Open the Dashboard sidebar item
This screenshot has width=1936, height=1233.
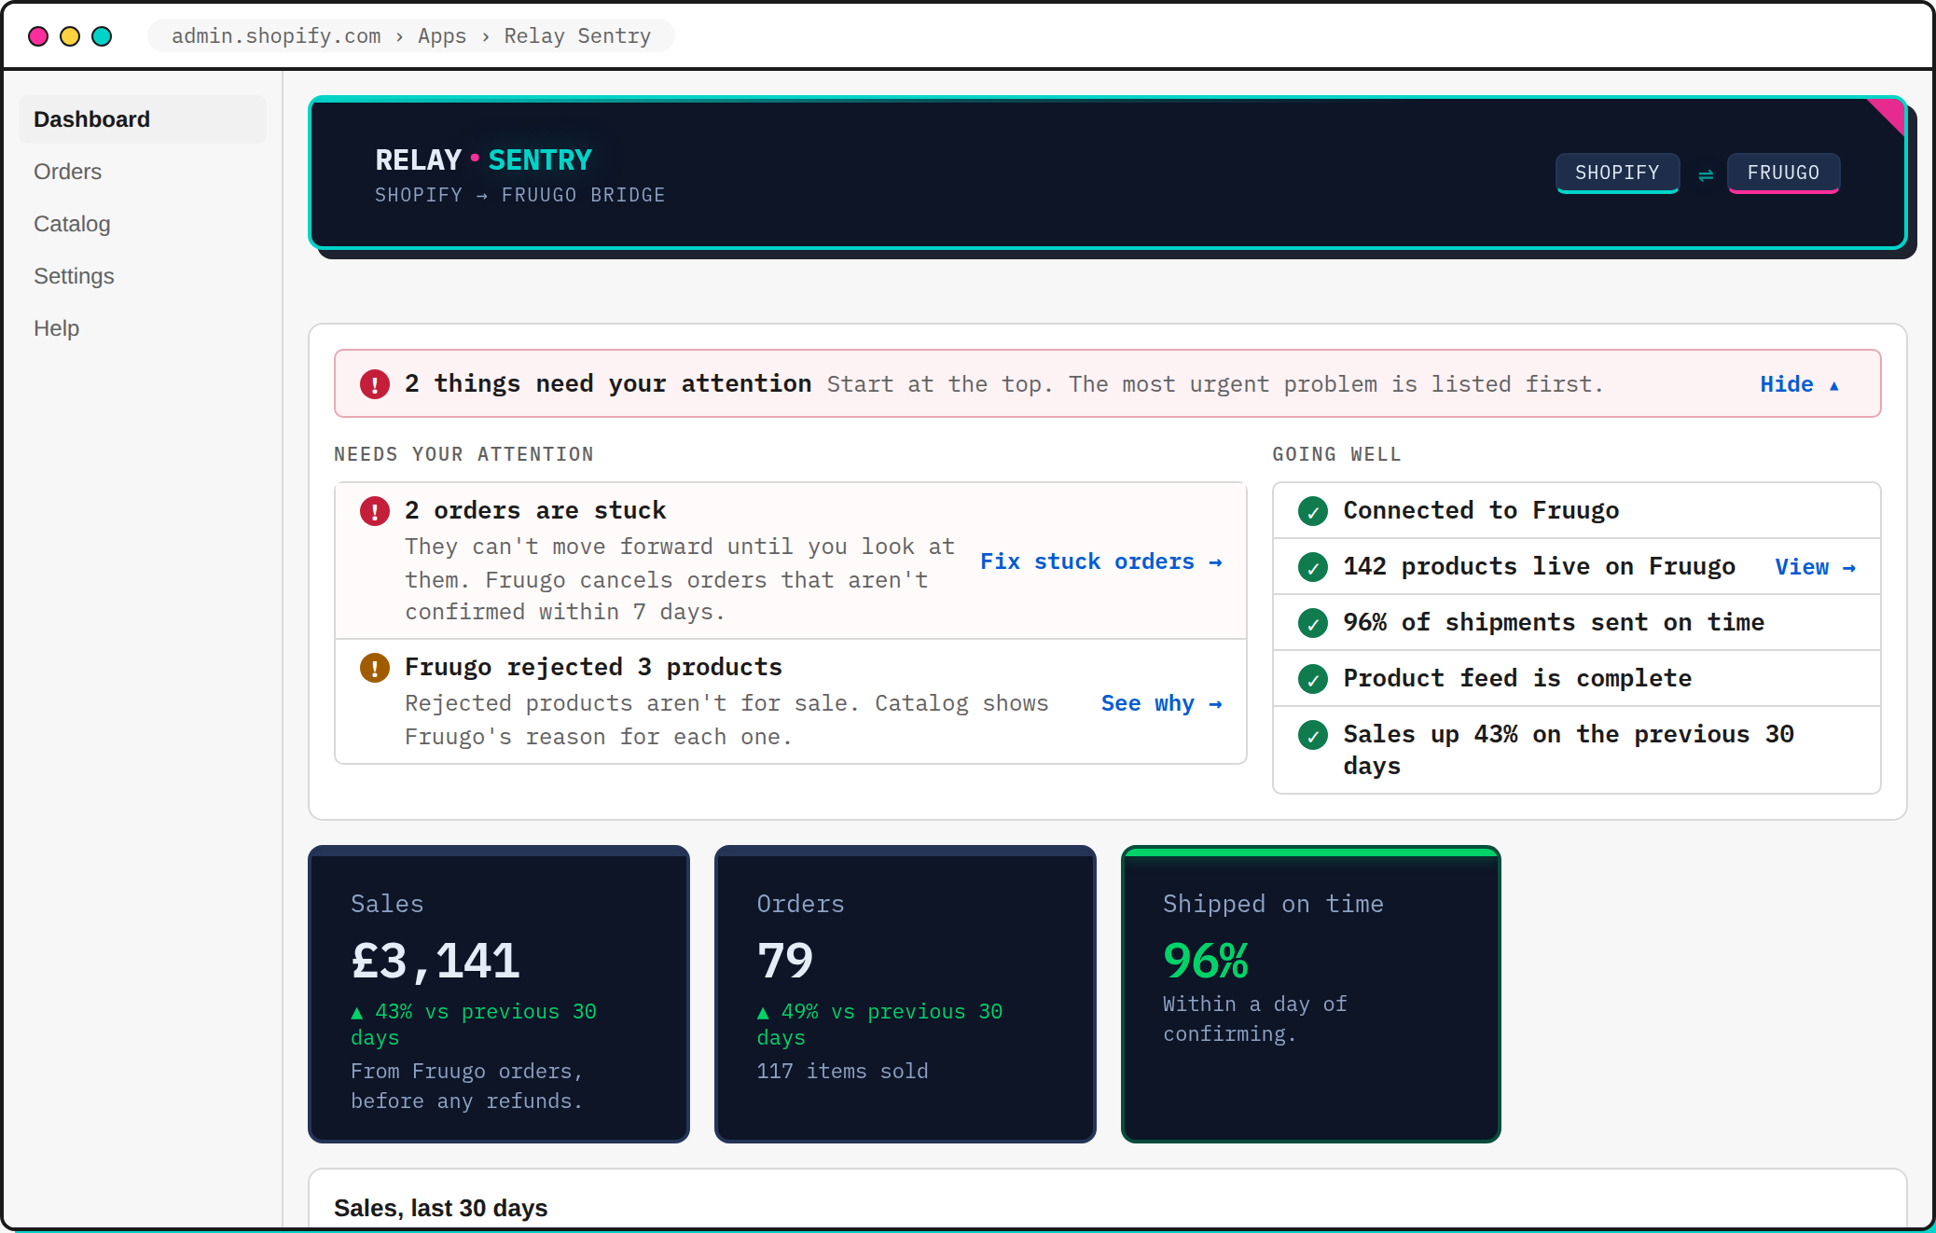143,119
